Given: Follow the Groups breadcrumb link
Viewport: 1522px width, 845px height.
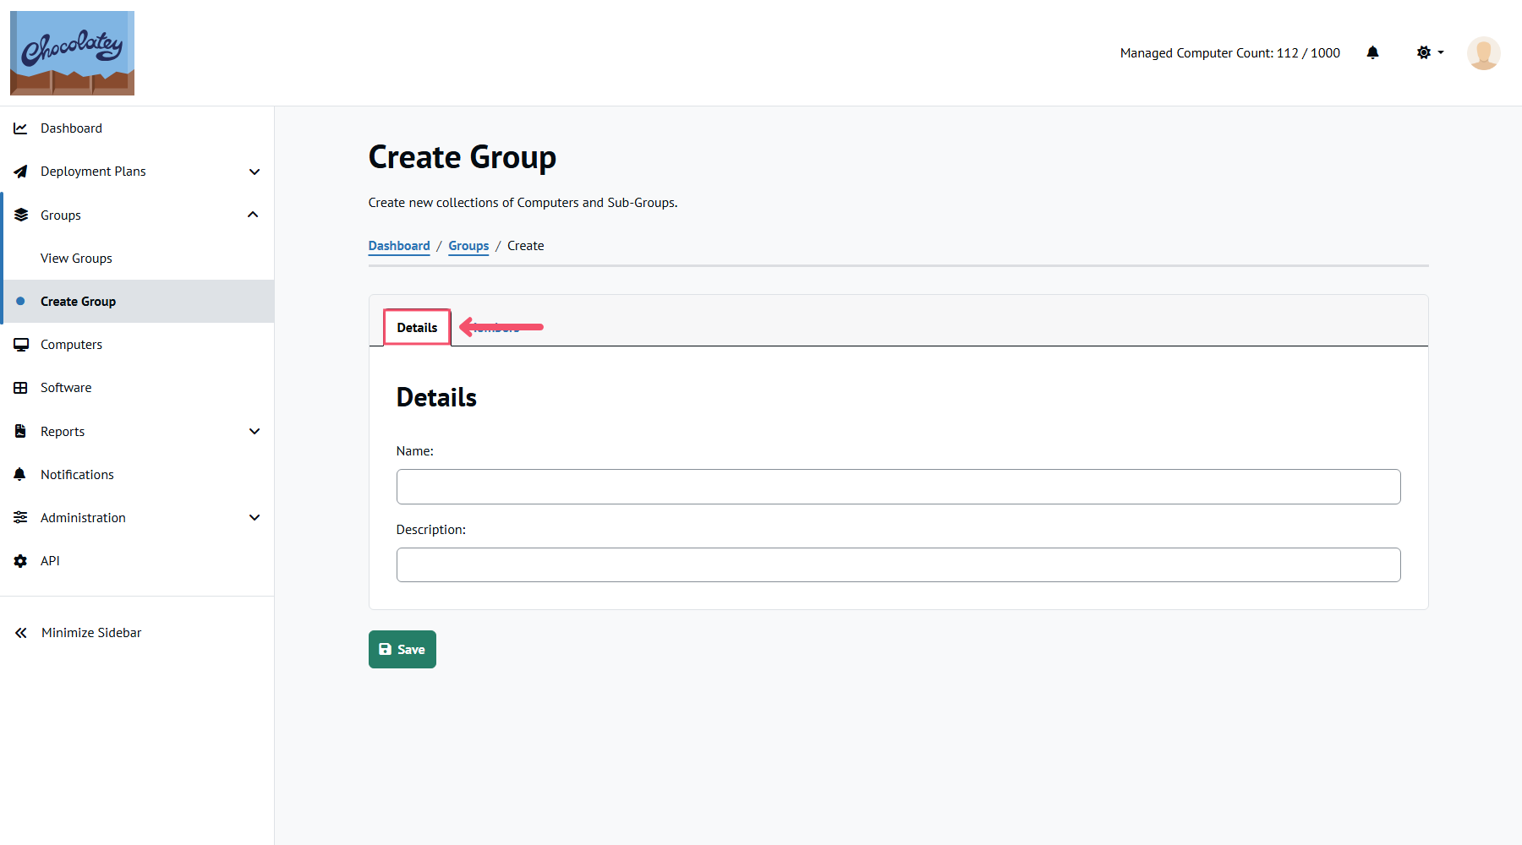Looking at the screenshot, I should [468, 246].
